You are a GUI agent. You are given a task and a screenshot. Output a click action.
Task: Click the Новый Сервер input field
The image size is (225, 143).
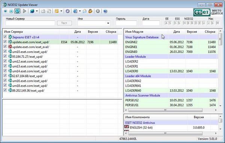click(30, 23)
